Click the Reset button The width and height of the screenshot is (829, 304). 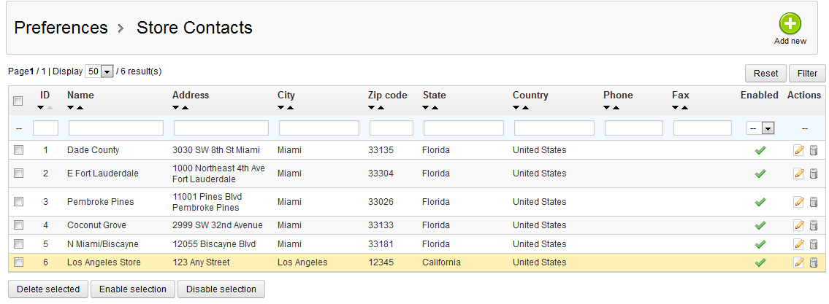pos(765,74)
